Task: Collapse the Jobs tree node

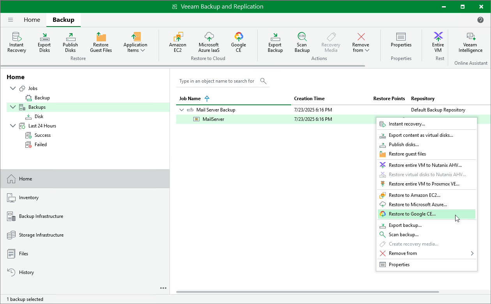Action: pos(13,88)
